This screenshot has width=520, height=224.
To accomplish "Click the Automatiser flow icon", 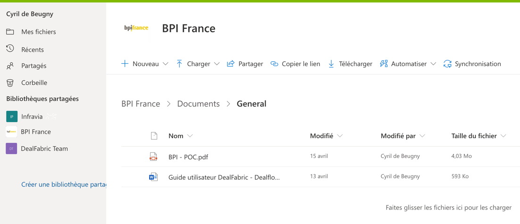I will [x=384, y=64].
